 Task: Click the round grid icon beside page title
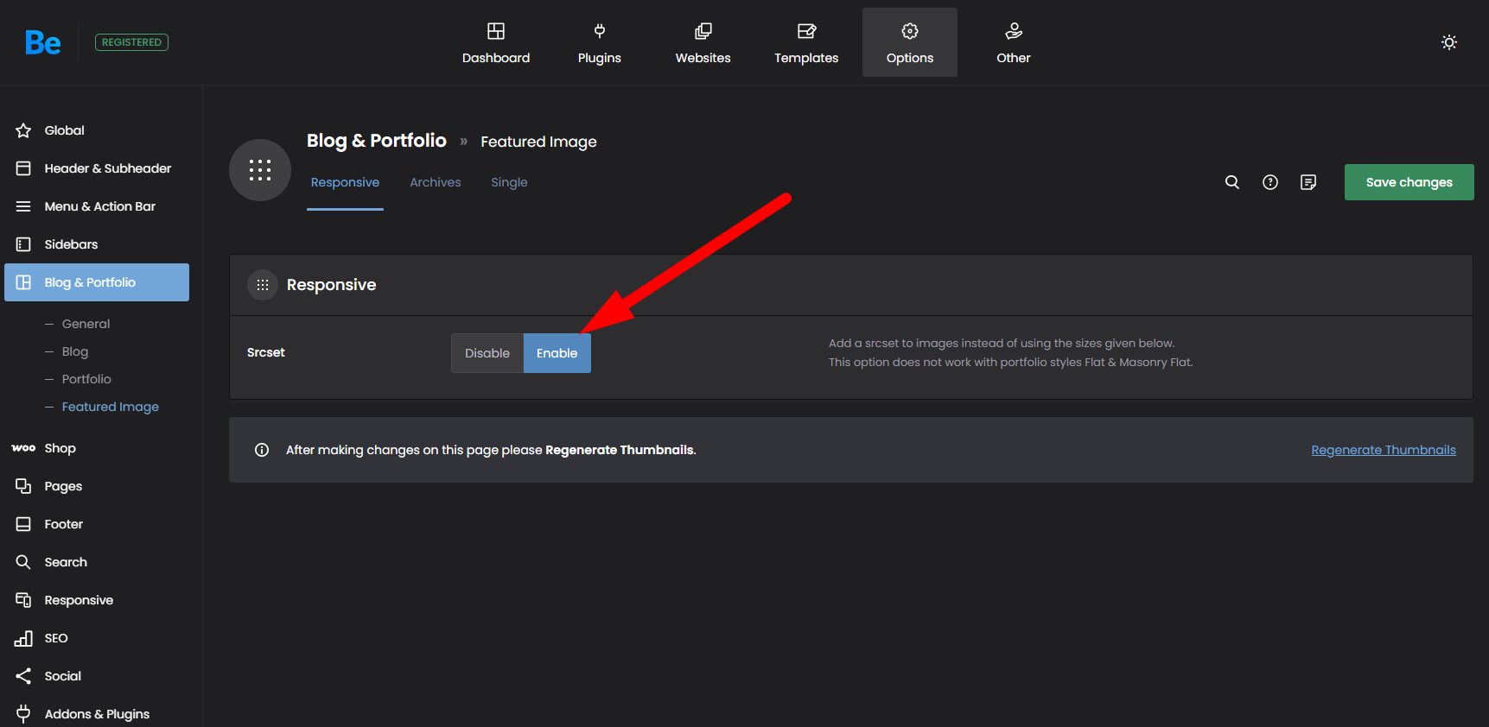[259, 170]
